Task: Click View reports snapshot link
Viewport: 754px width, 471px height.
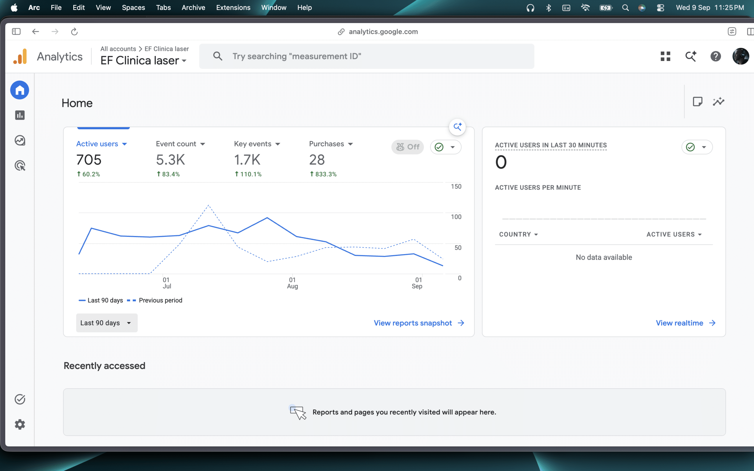Action: coord(419,323)
